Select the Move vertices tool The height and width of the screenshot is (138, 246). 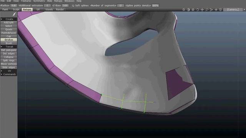pyautogui.click(x=9, y=64)
